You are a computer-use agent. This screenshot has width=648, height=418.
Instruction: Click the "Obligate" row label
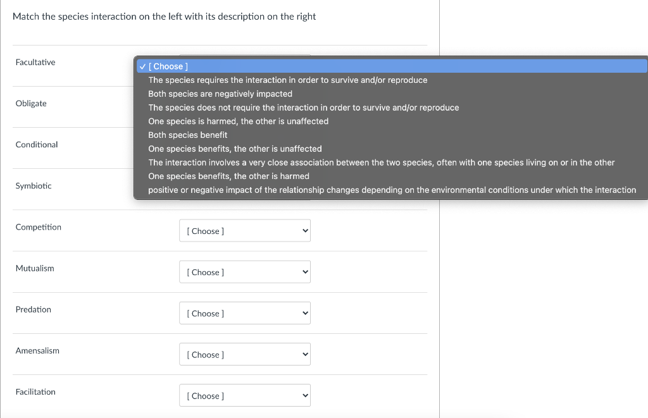(x=31, y=103)
